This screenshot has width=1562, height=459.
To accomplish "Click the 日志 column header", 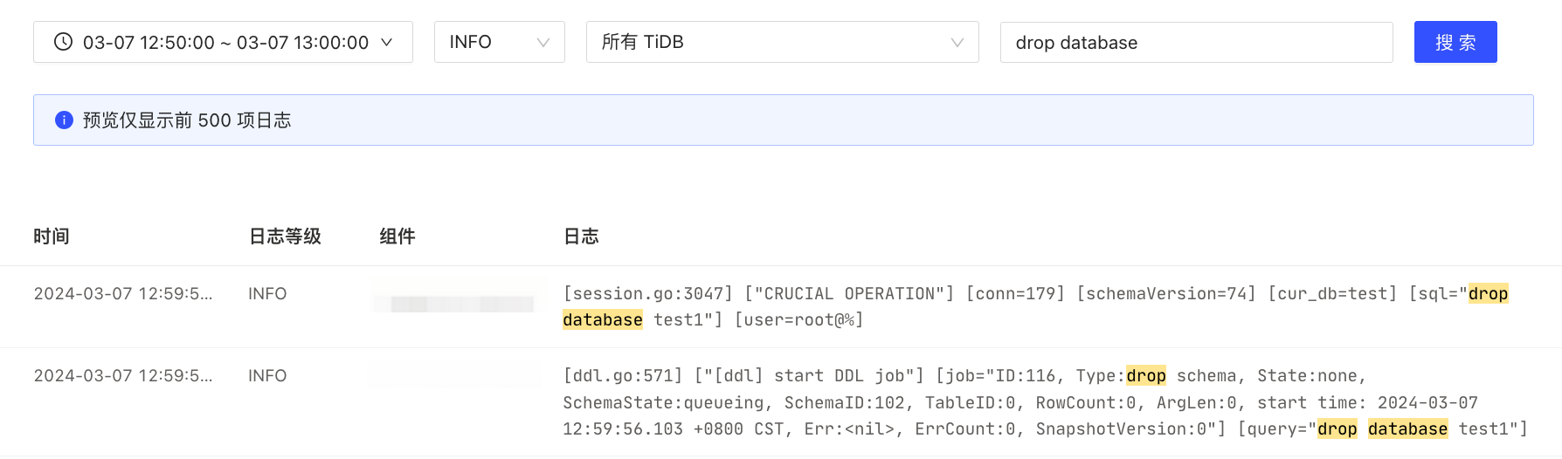I will click(x=581, y=236).
